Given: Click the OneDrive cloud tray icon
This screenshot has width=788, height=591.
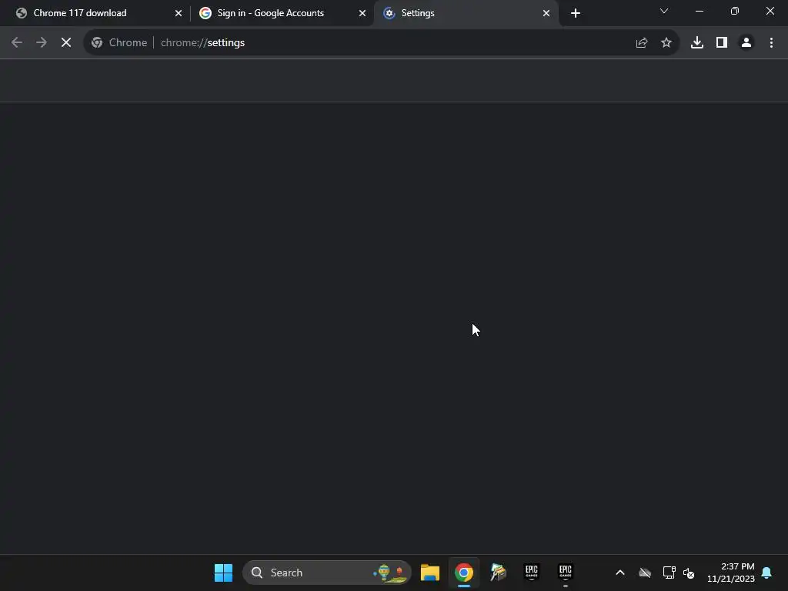Looking at the screenshot, I should pyautogui.click(x=645, y=573).
